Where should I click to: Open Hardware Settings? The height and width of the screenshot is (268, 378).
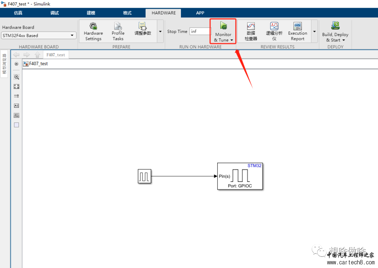click(x=93, y=31)
